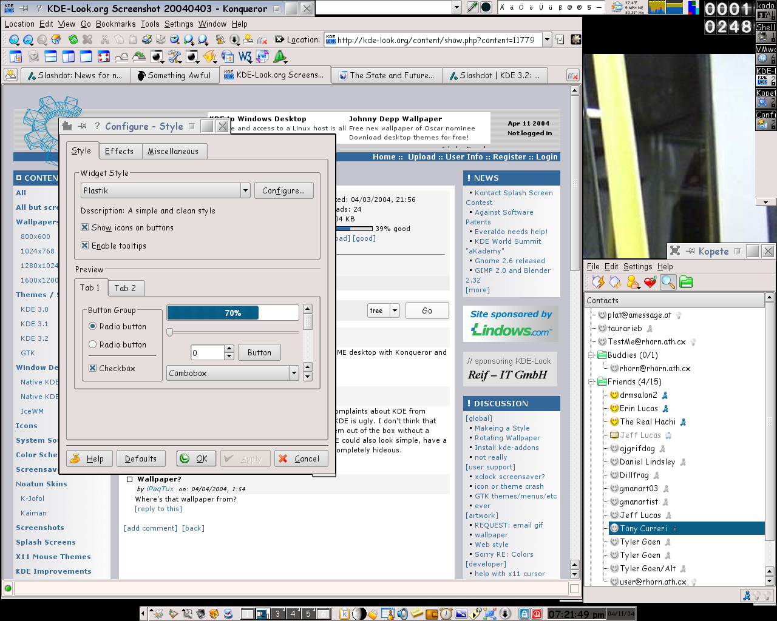Go back with Konqueror's Back arrow
The width and height of the screenshot is (777, 621).
[28, 39]
